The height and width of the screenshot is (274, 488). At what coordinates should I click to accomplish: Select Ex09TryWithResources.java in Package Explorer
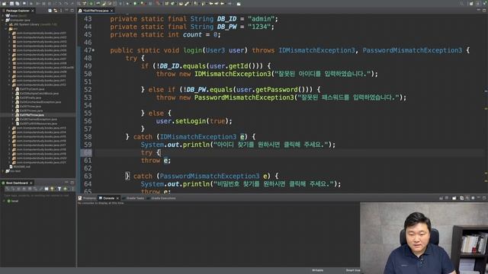[x=39, y=123]
